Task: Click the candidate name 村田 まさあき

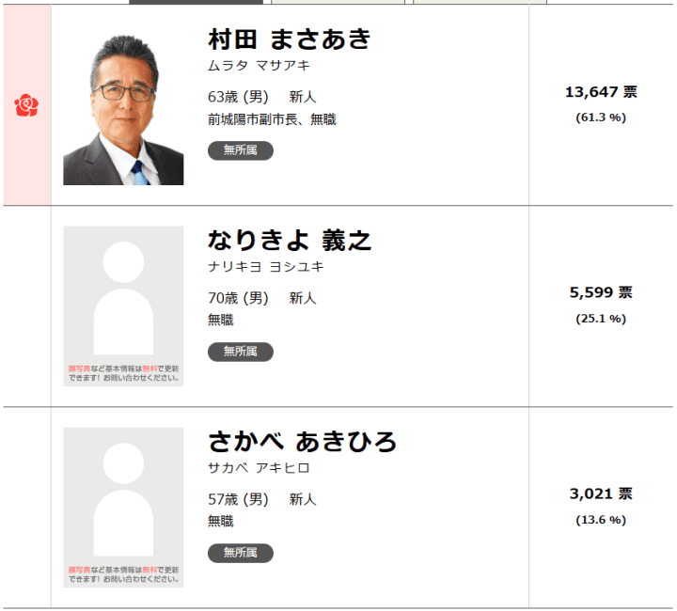Action: pos(289,39)
